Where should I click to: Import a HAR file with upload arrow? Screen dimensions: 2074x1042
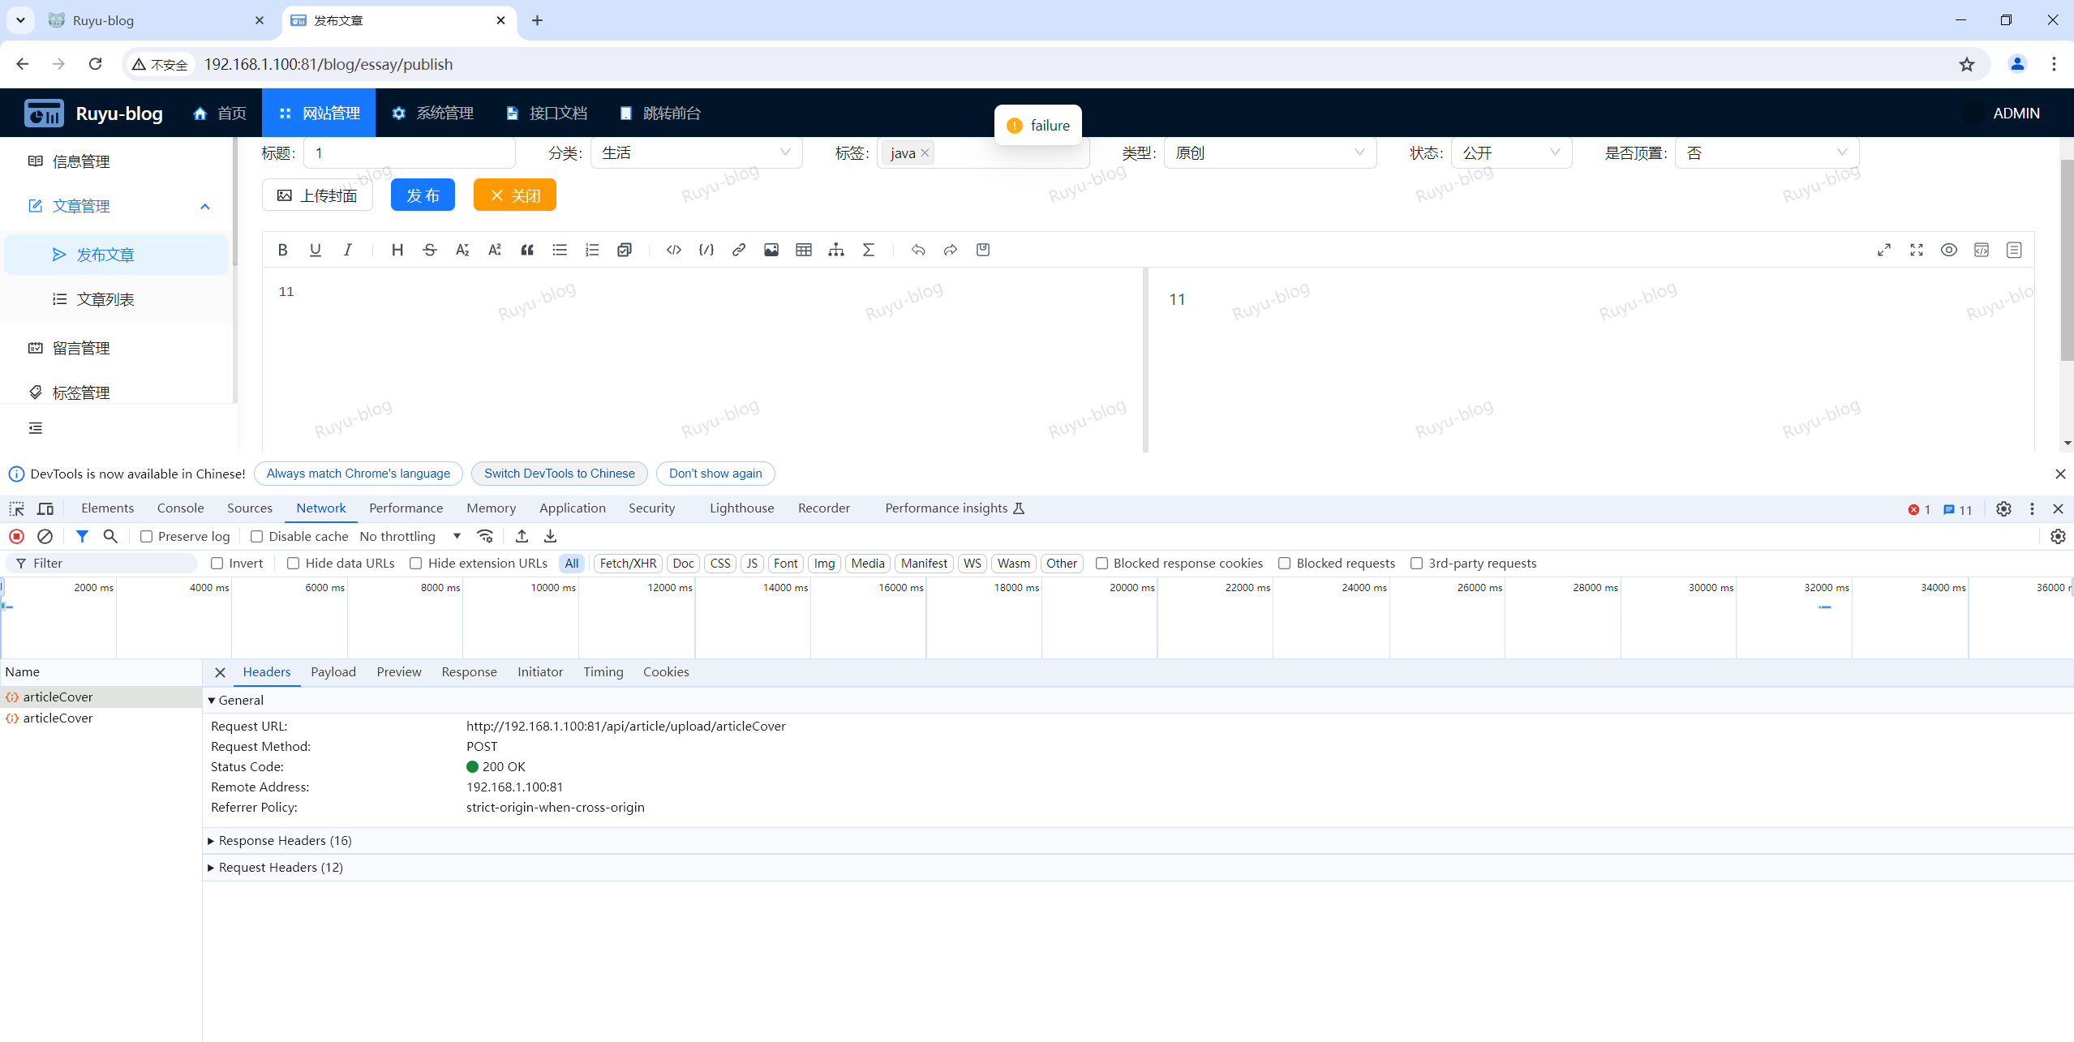pyautogui.click(x=522, y=536)
